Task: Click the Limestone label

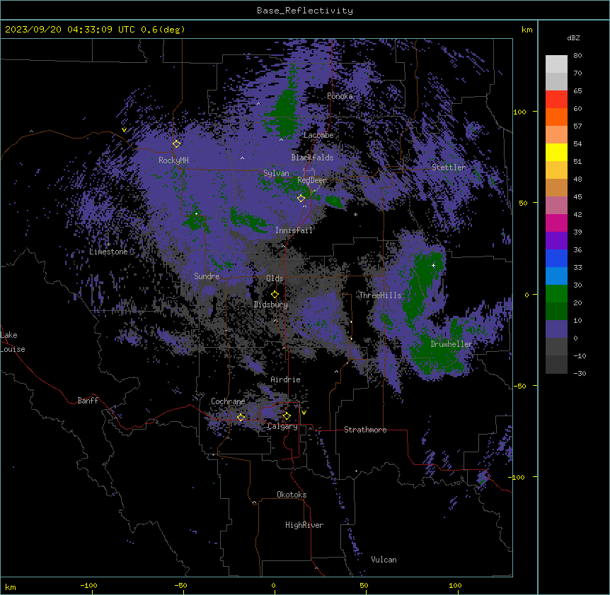Action: (x=108, y=252)
